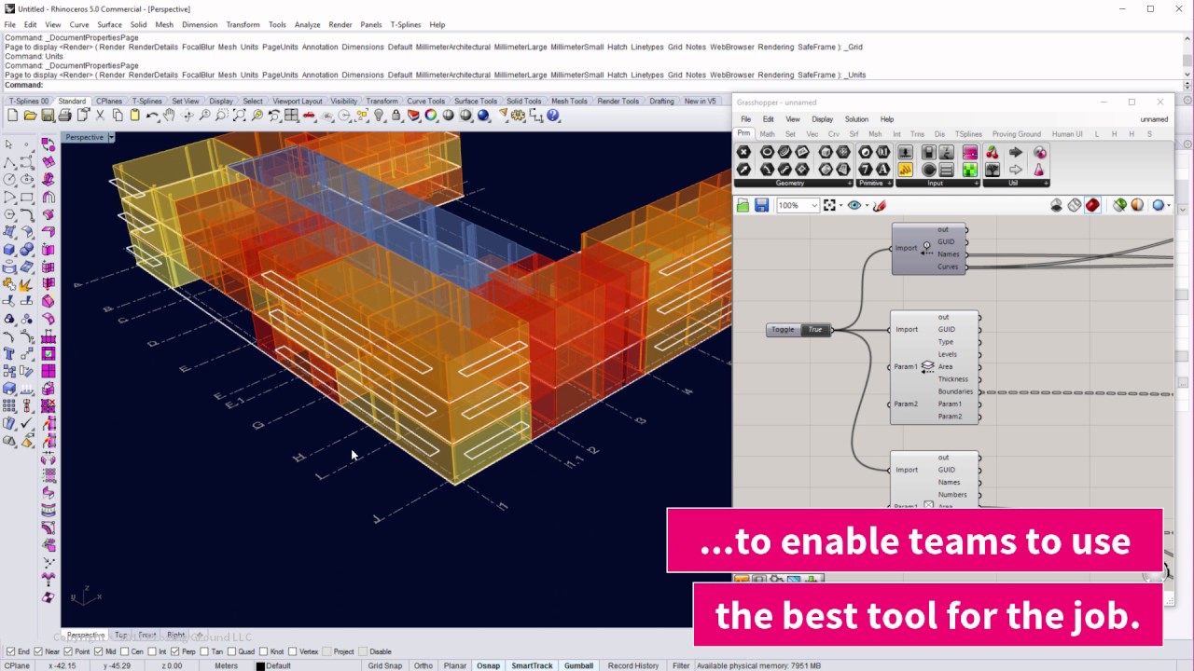Click the black Default layer color swatch
1194x671 pixels.
click(259, 665)
